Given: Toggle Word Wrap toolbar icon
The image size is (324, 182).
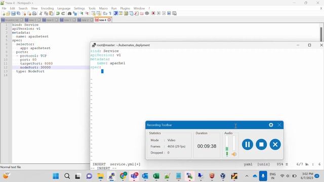Looking at the screenshot, I should pyautogui.click(x=105, y=14).
